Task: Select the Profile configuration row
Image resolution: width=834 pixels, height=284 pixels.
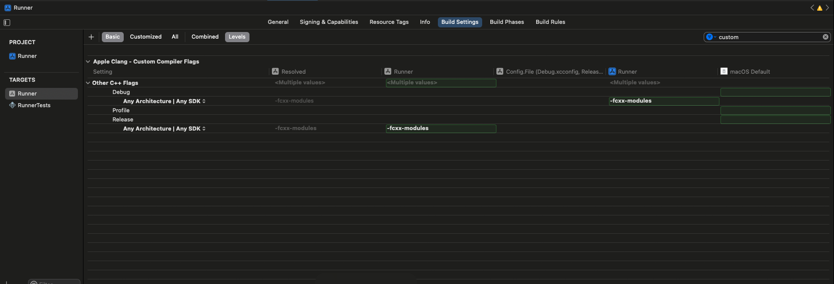Action: (x=121, y=110)
